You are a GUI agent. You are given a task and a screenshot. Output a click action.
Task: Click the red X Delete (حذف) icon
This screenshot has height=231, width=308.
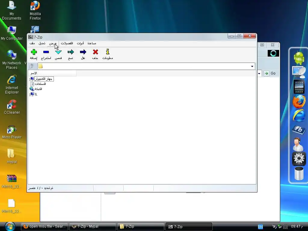click(x=95, y=52)
